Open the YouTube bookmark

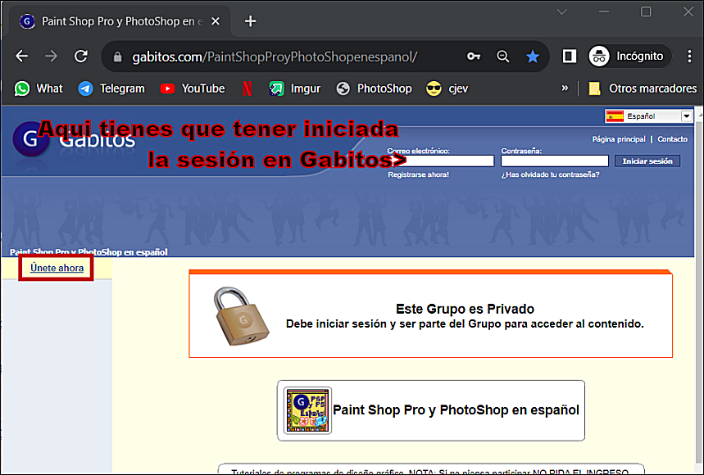pyautogui.click(x=193, y=88)
